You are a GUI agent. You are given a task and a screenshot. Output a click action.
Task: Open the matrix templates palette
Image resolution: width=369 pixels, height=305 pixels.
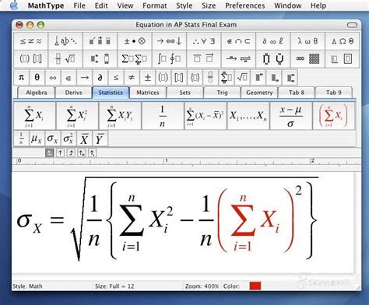coord(307,59)
